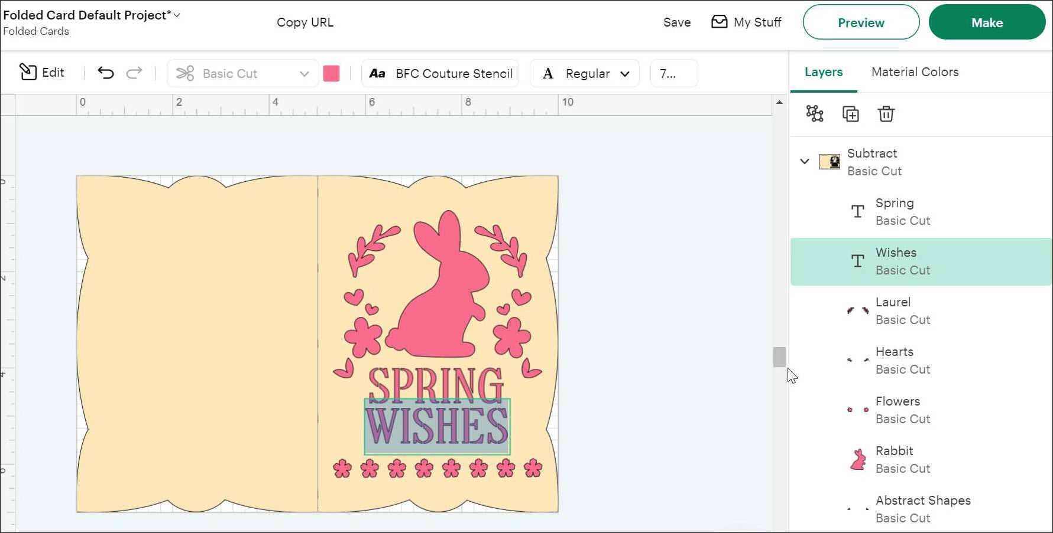Click the Group layers icon
Image resolution: width=1053 pixels, height=533 pixels.
click(815, 113)
